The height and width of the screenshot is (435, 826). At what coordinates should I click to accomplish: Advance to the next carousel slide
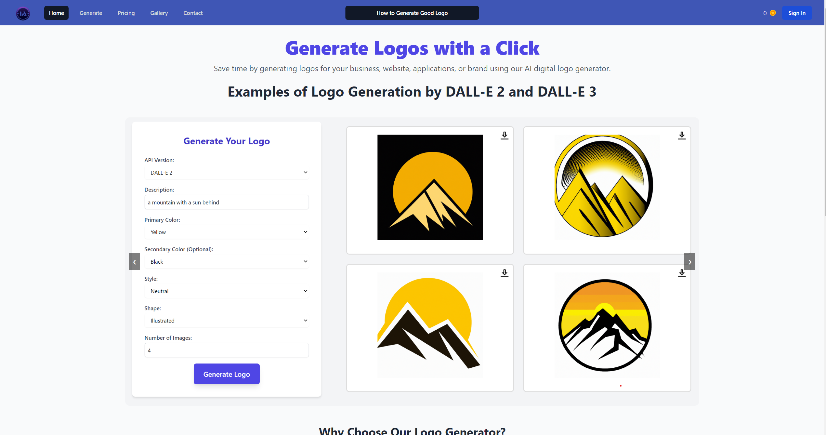coord(690,262)
